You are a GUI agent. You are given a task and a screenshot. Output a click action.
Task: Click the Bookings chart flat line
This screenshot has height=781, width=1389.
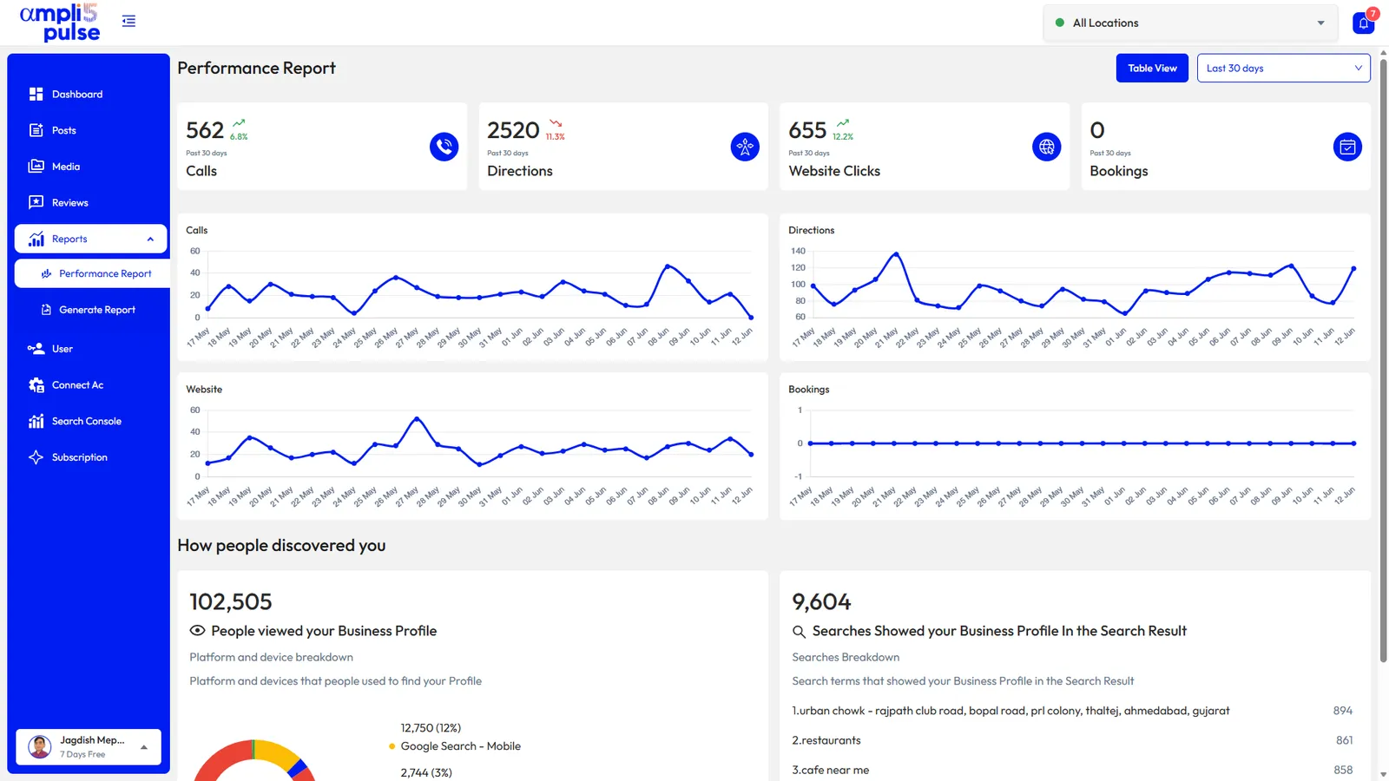pyautogui.click(x=1083, y=443)
